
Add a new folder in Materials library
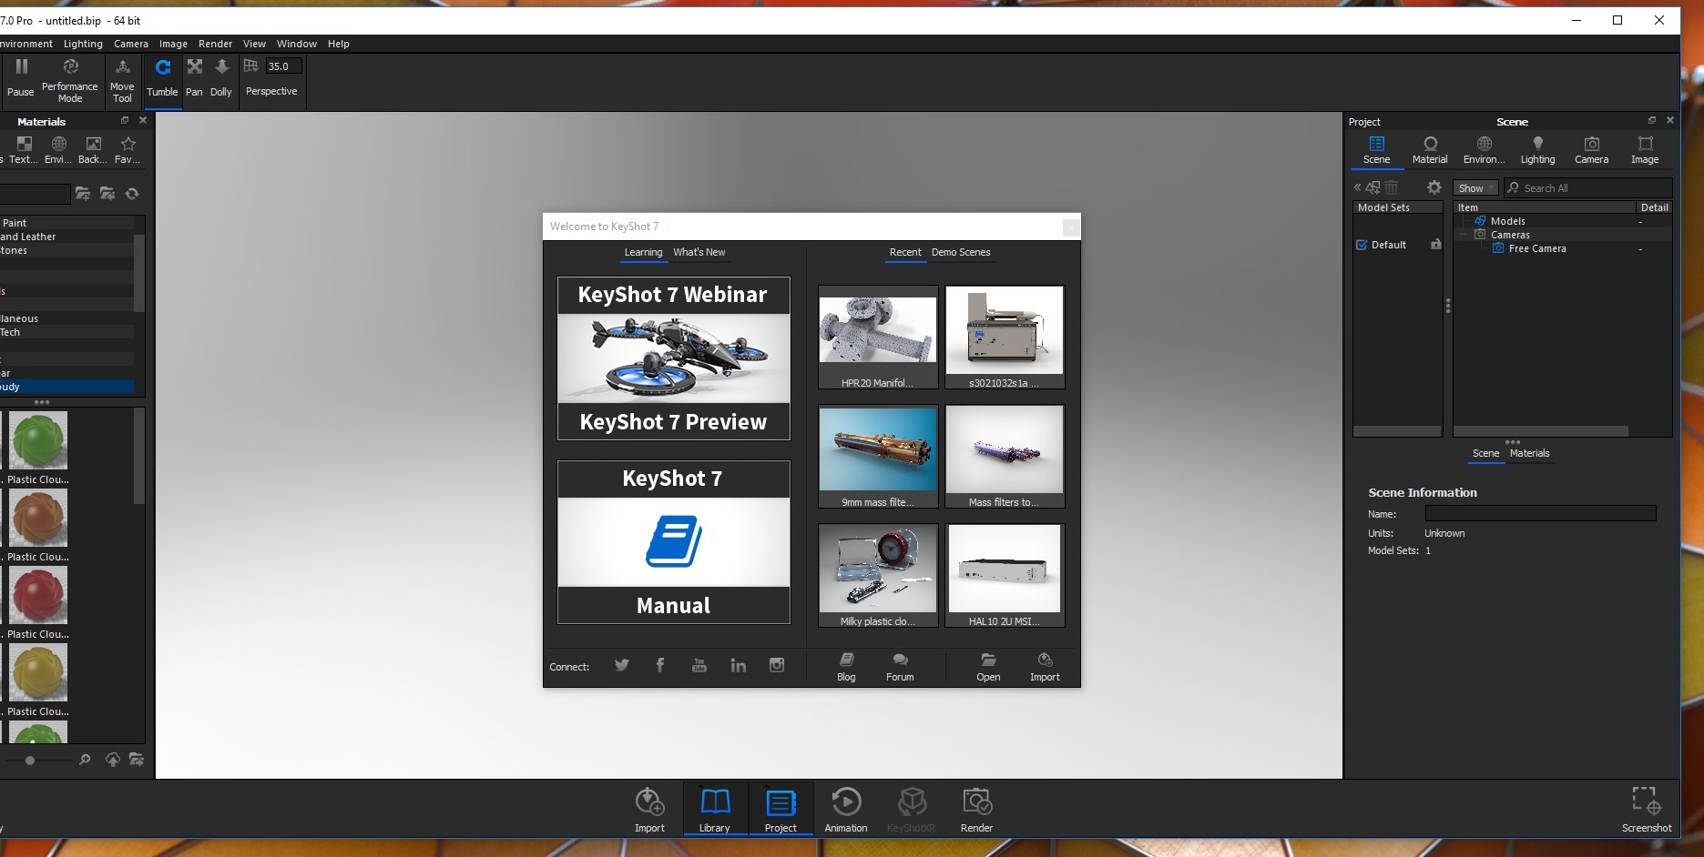coord(83,194)
